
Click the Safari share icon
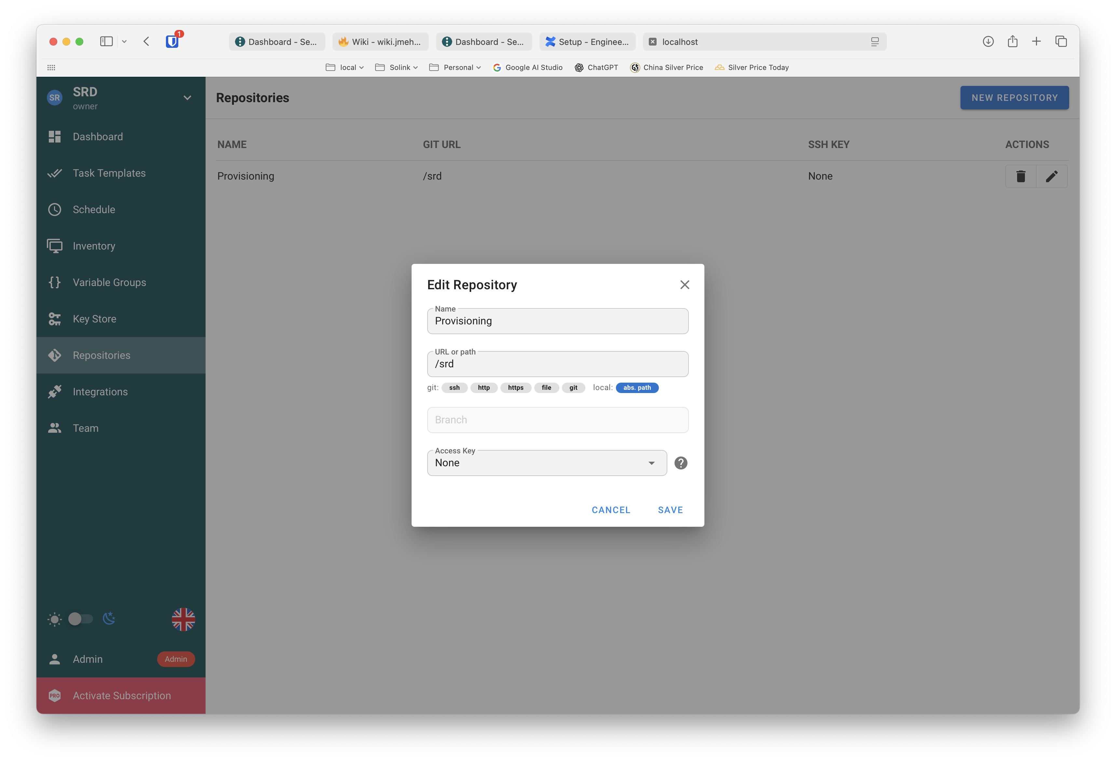coord(1012,42)
